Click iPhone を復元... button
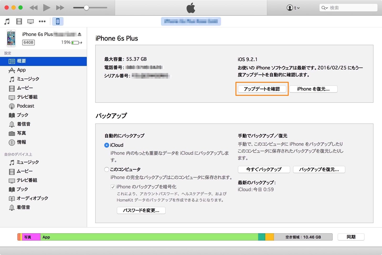Viewport: 382px width, 255px height. pos(313,89)
